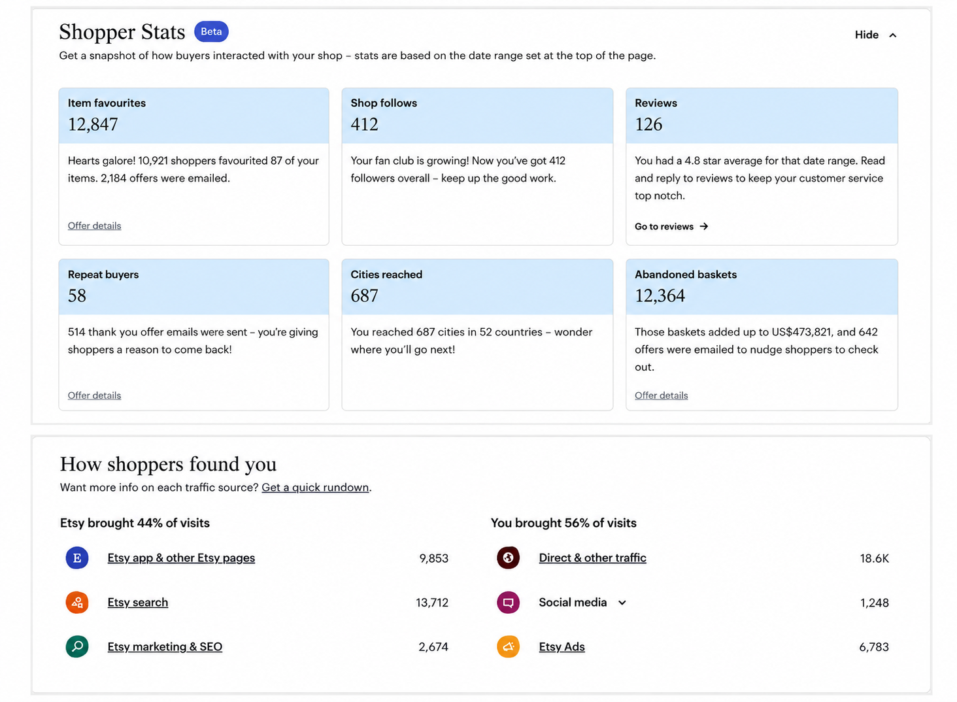Click the Abandoned baskets count 12,364
The image size is (957, 702).
click(x=660, y=295)
